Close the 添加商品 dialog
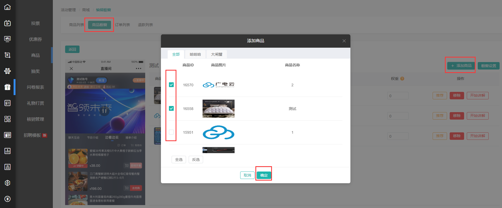 tap(344, 41)
